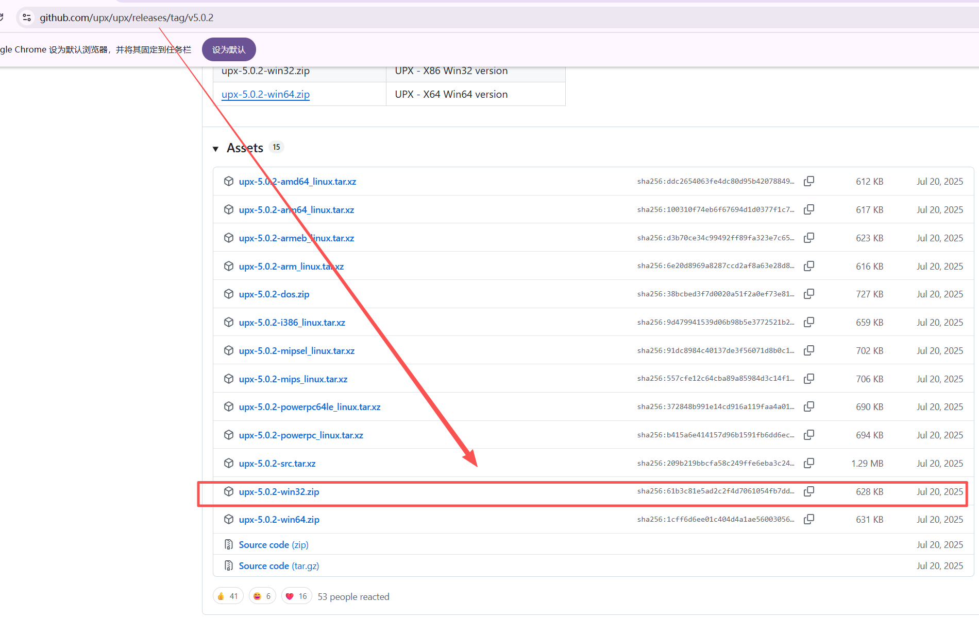Download upx-5.0.2-amd64_linux.tar.xz

pos(297,182)
